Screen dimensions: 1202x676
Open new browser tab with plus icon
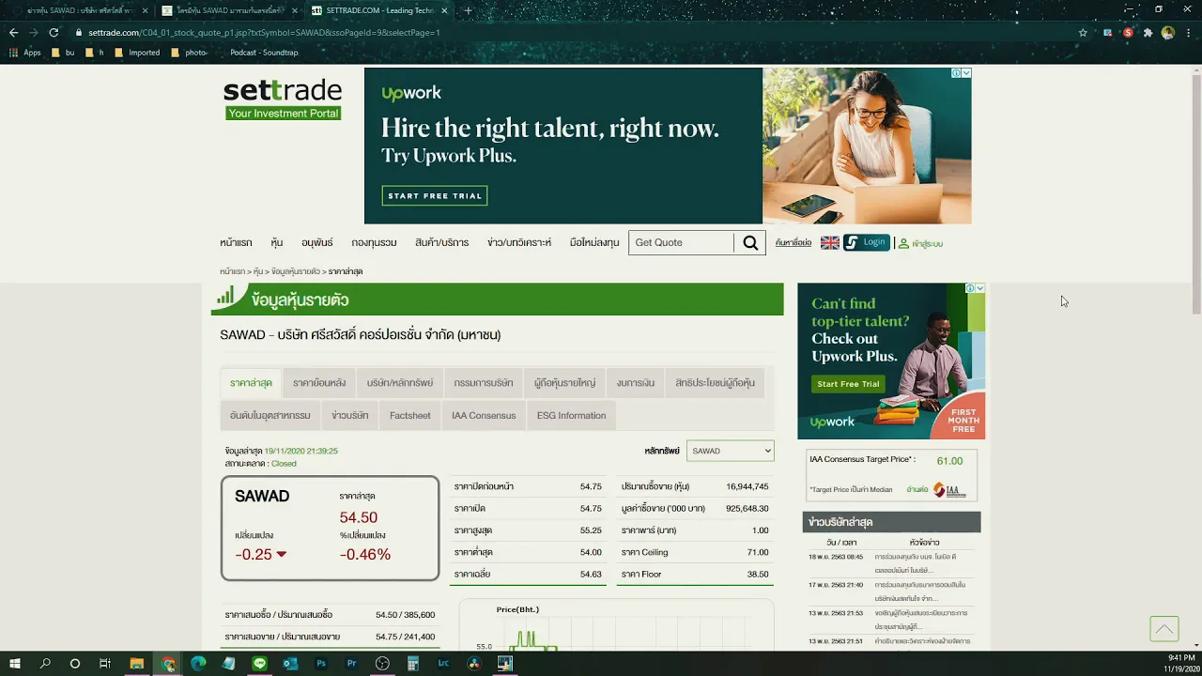(469, 10)
